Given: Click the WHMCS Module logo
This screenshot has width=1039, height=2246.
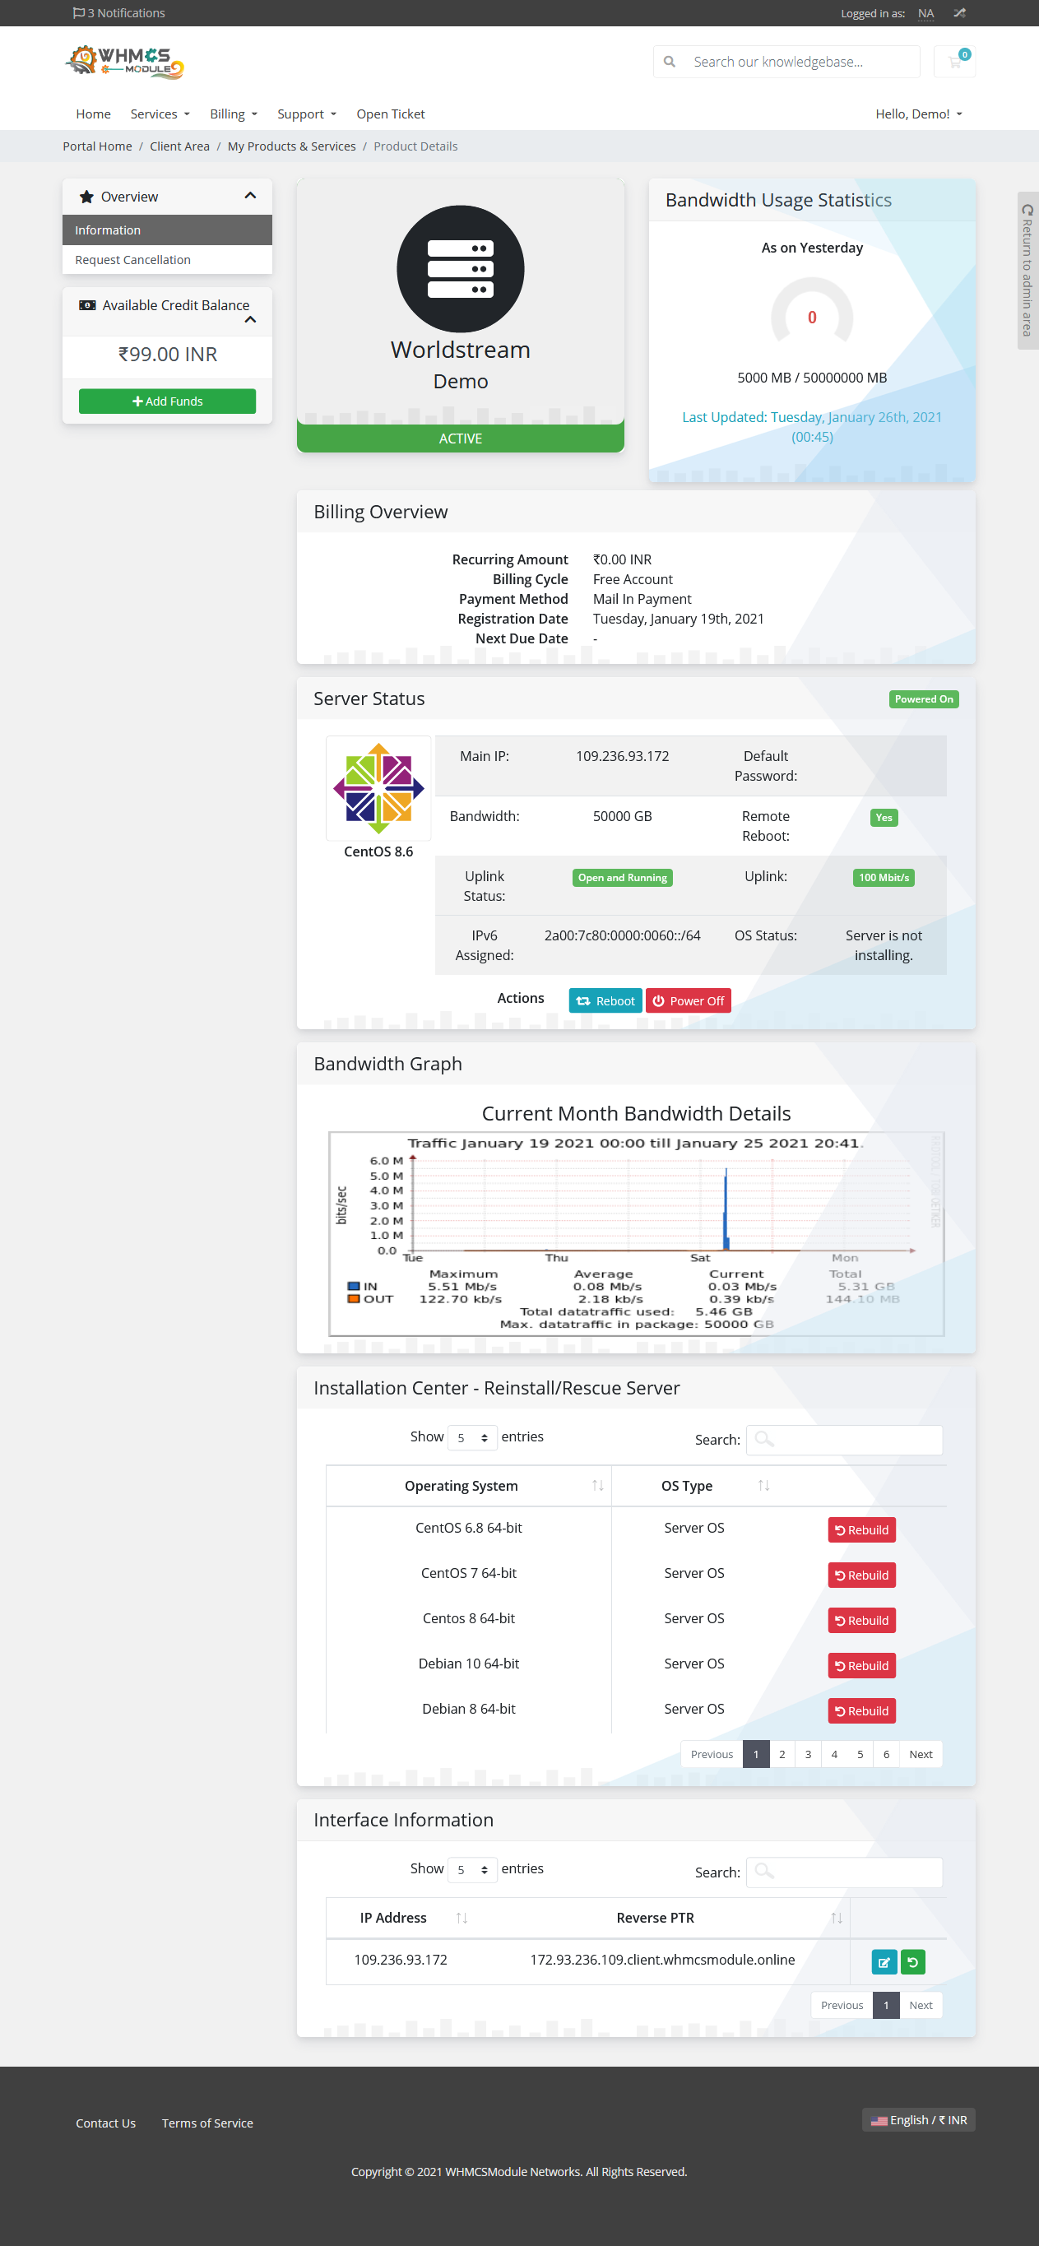Looking at the screenshot, I should point(125,62).
